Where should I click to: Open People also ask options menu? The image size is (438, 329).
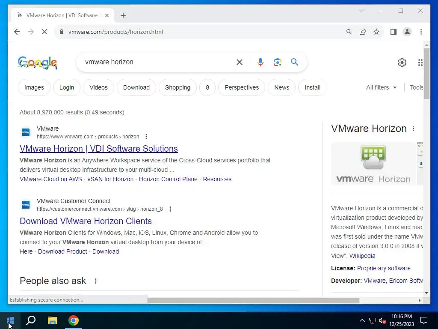95,281
